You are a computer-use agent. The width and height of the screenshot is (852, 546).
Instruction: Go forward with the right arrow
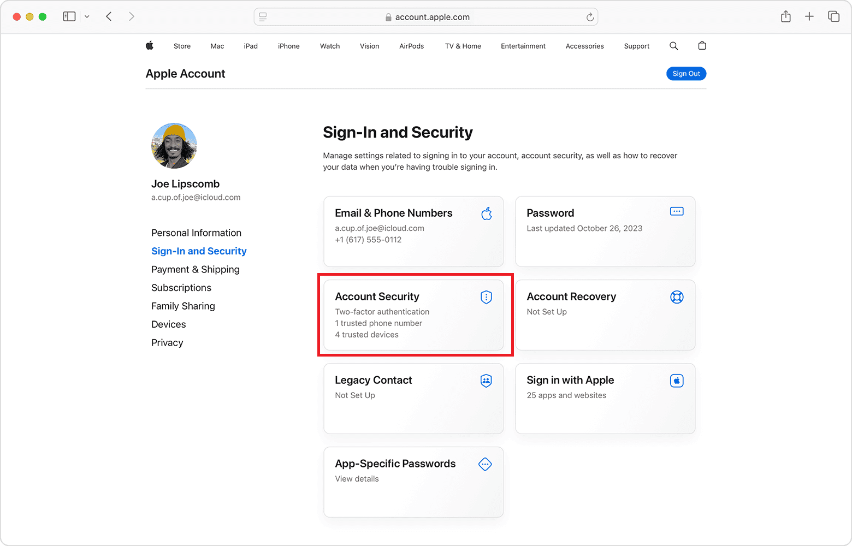click(131, 16)
